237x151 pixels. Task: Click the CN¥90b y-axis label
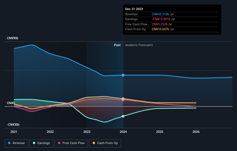[x=12, y=38]
